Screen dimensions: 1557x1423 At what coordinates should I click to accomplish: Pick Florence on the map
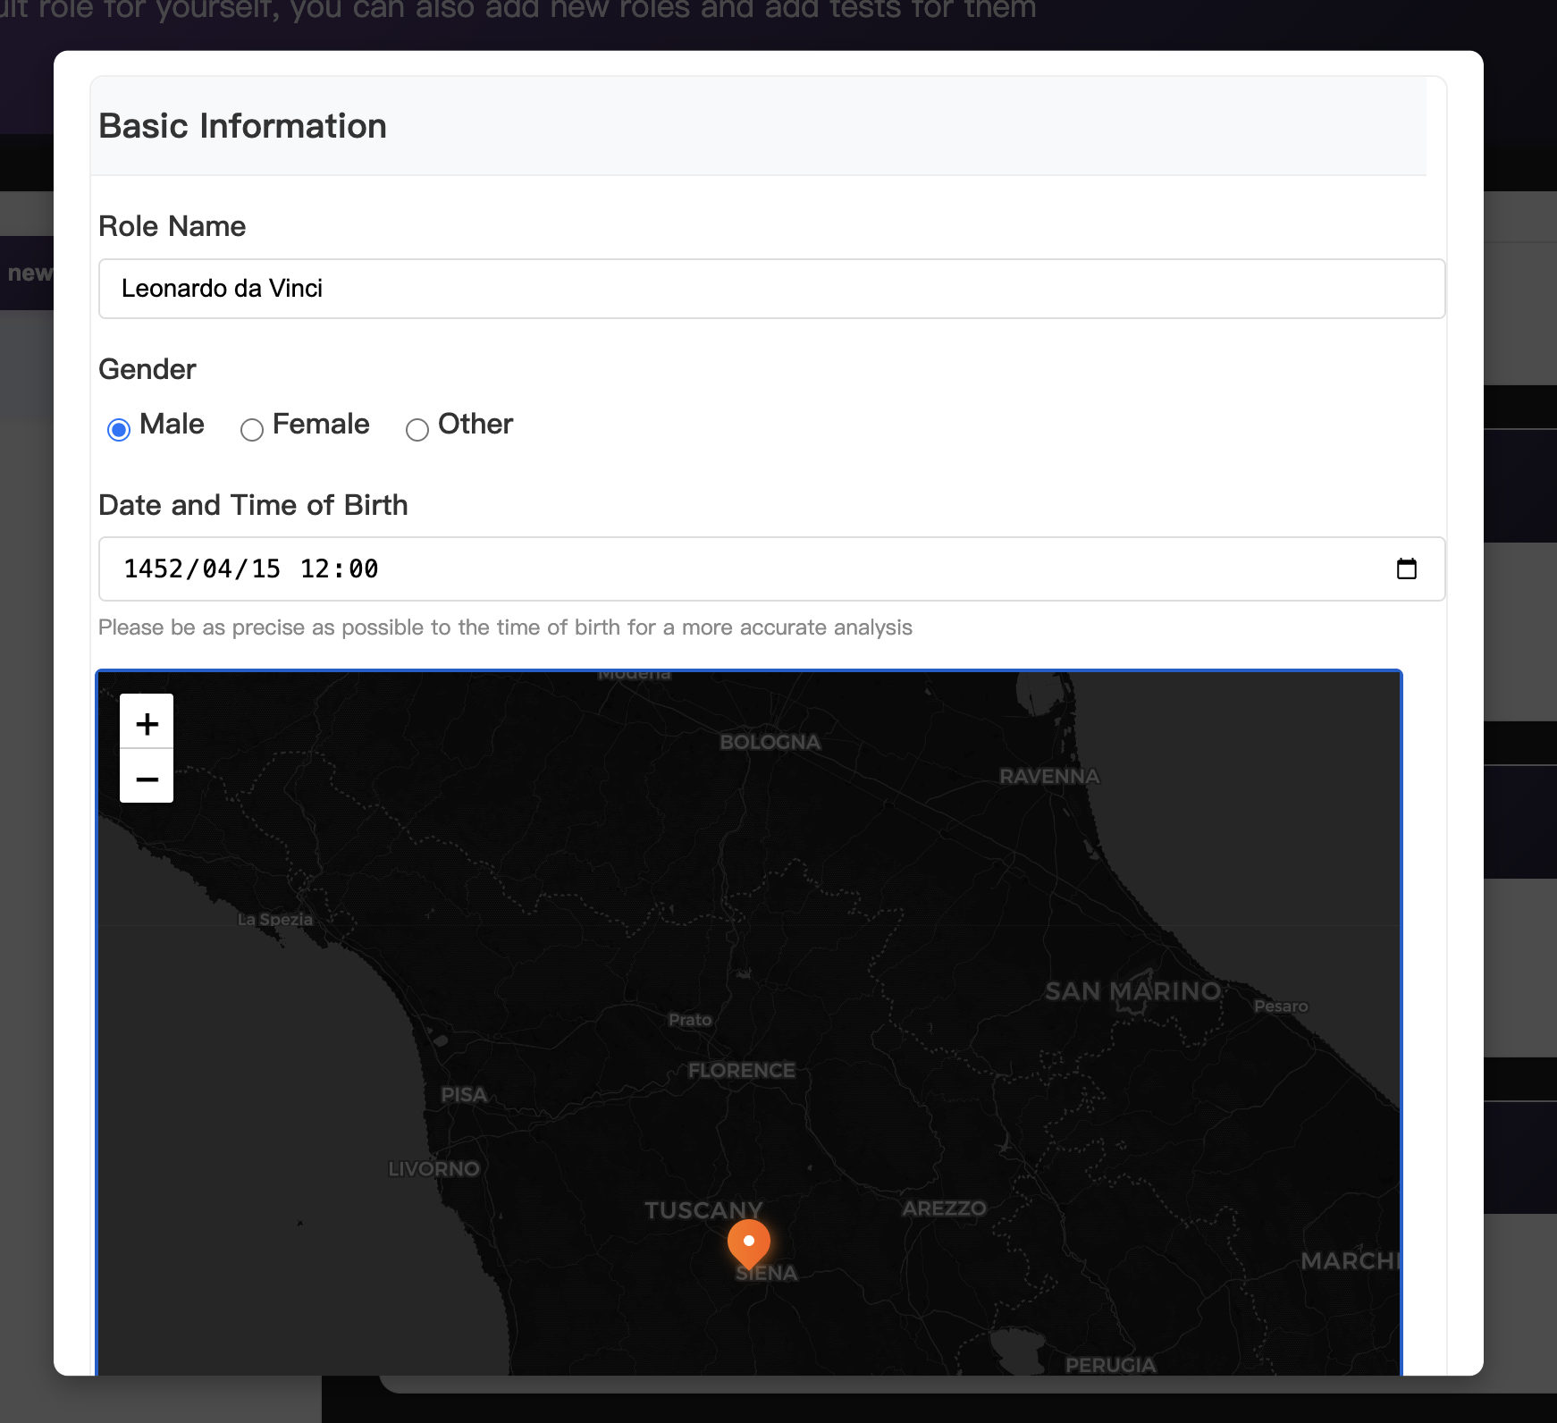pos(741,1070)
